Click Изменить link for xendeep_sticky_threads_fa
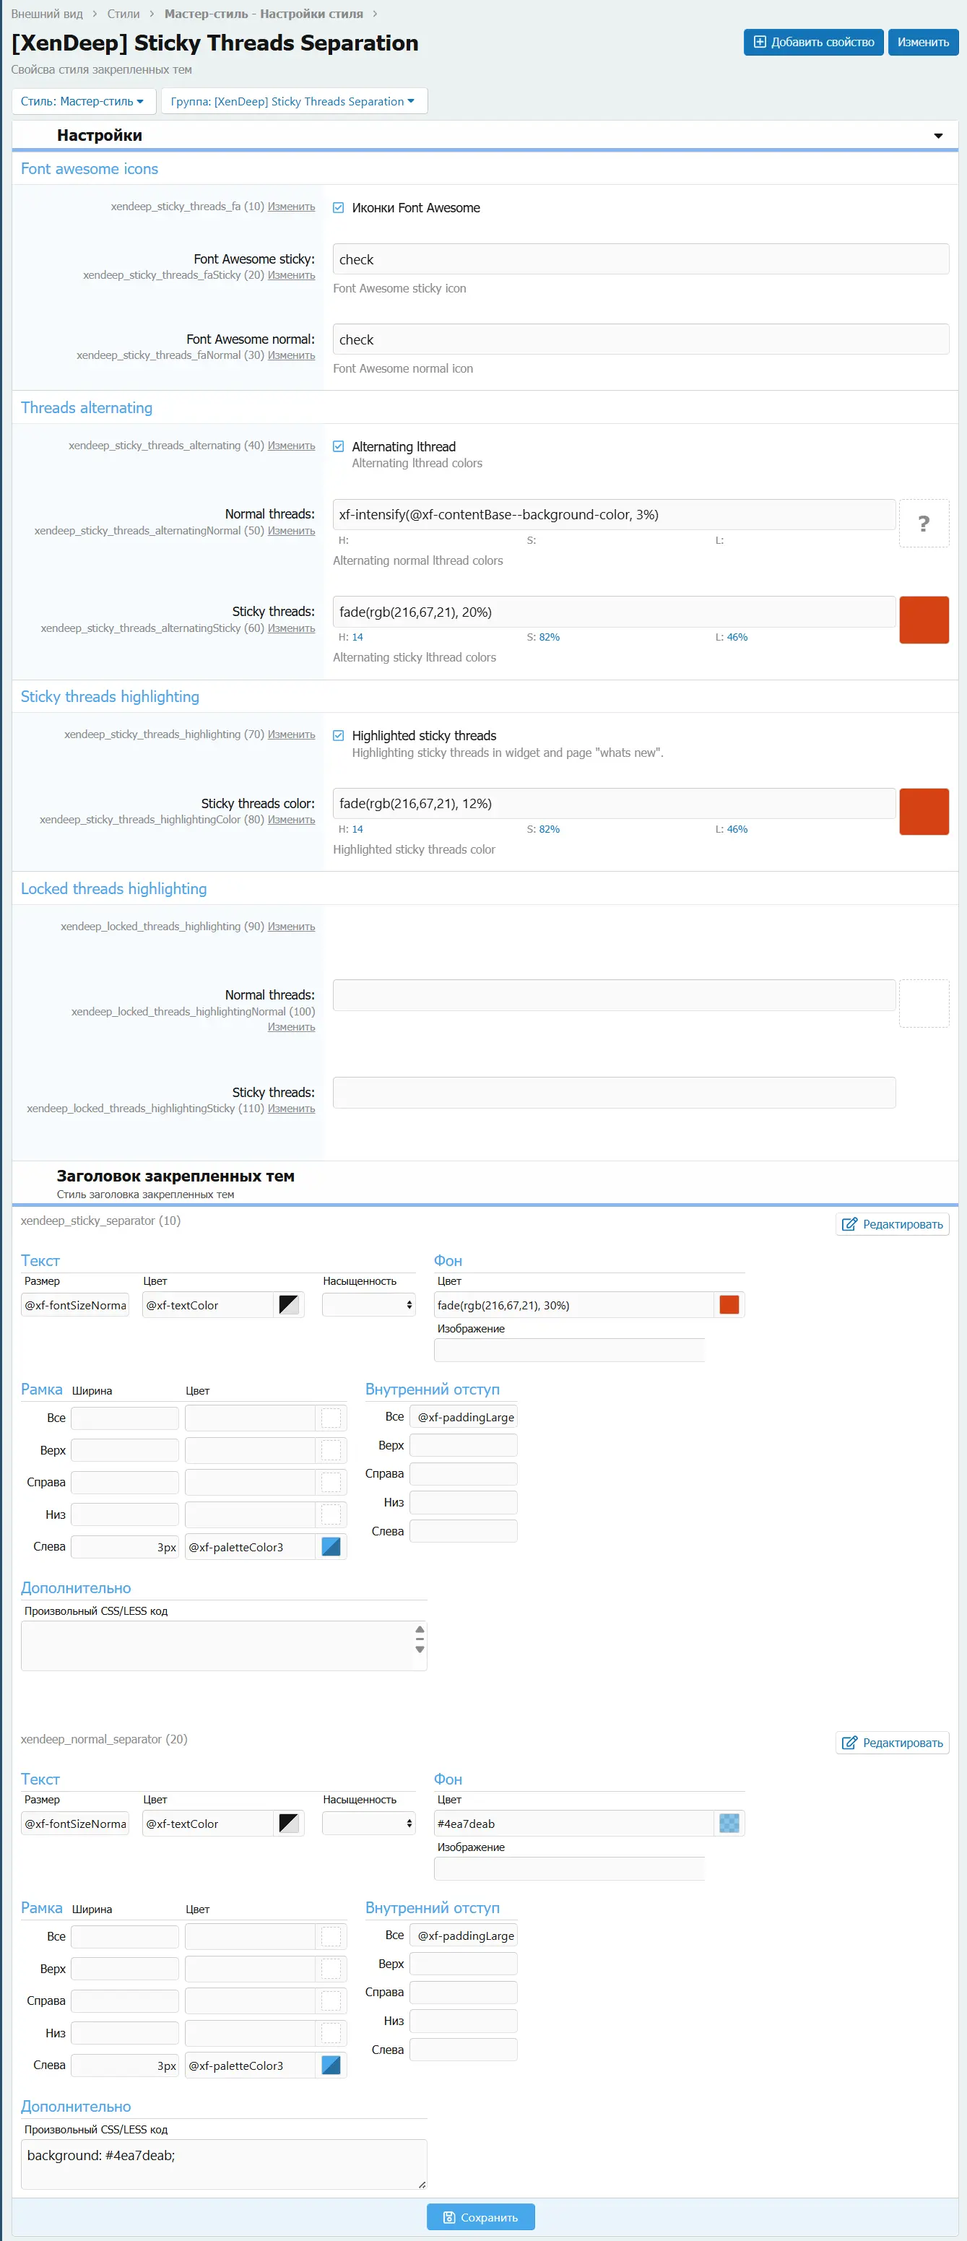The image size is (967, 2241). click(291, 207)
